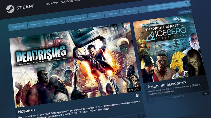The width and height of the screenshot is (211, 118).
Task: Click the magnifier search icon
Action: coord(186,3)
